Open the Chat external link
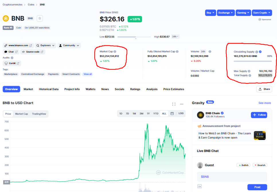 click(x=11, y=52)
